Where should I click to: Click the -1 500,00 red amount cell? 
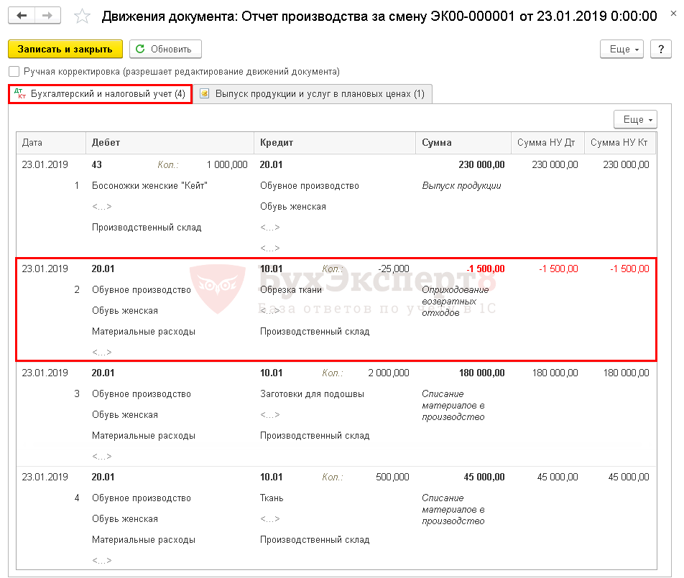pyautogui.click(x=485, y=269)
